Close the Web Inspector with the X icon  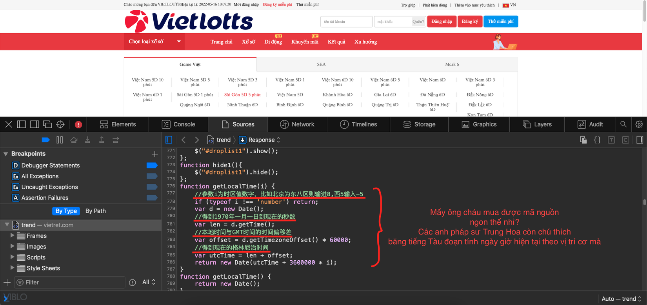[9, 124]
